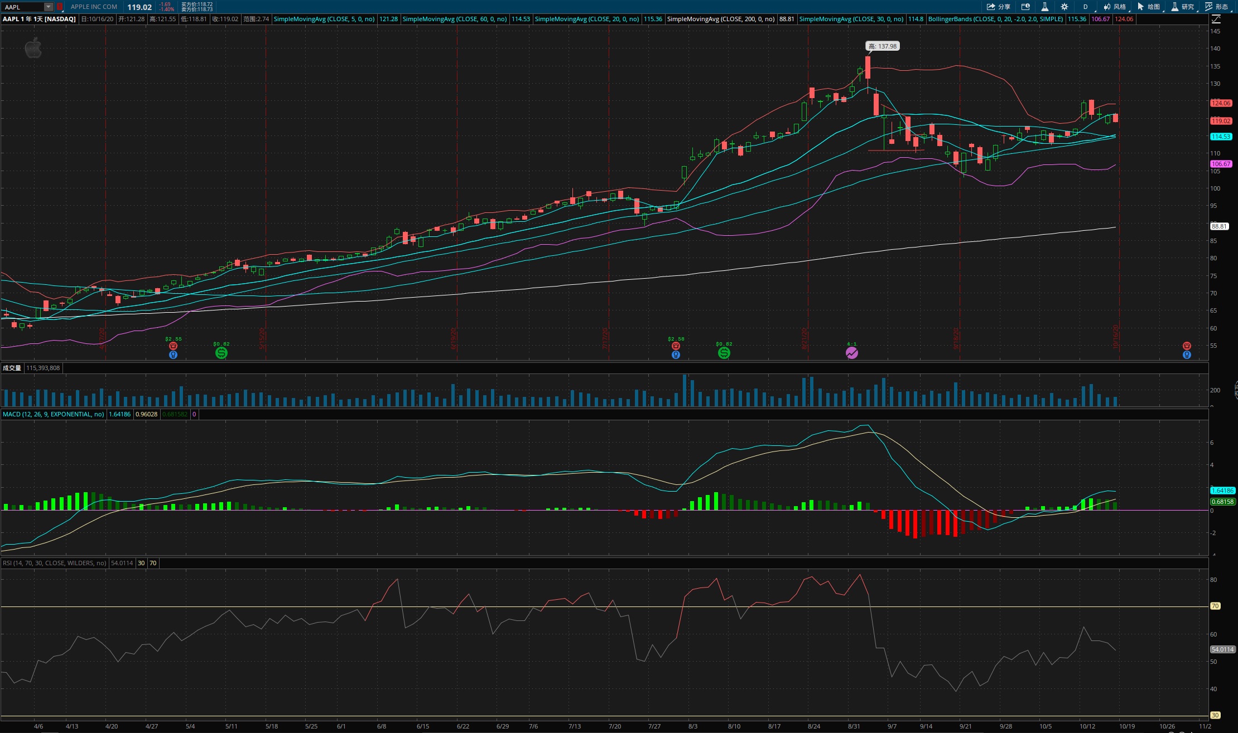The height and width of the screenshot is (733, 1238).
Task: Open the account info card icon
Action: coord(1025,7)
